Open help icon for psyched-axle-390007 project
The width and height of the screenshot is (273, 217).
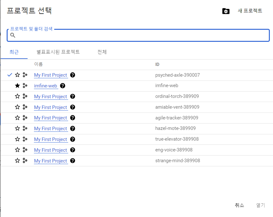click(x=73, y=75)
